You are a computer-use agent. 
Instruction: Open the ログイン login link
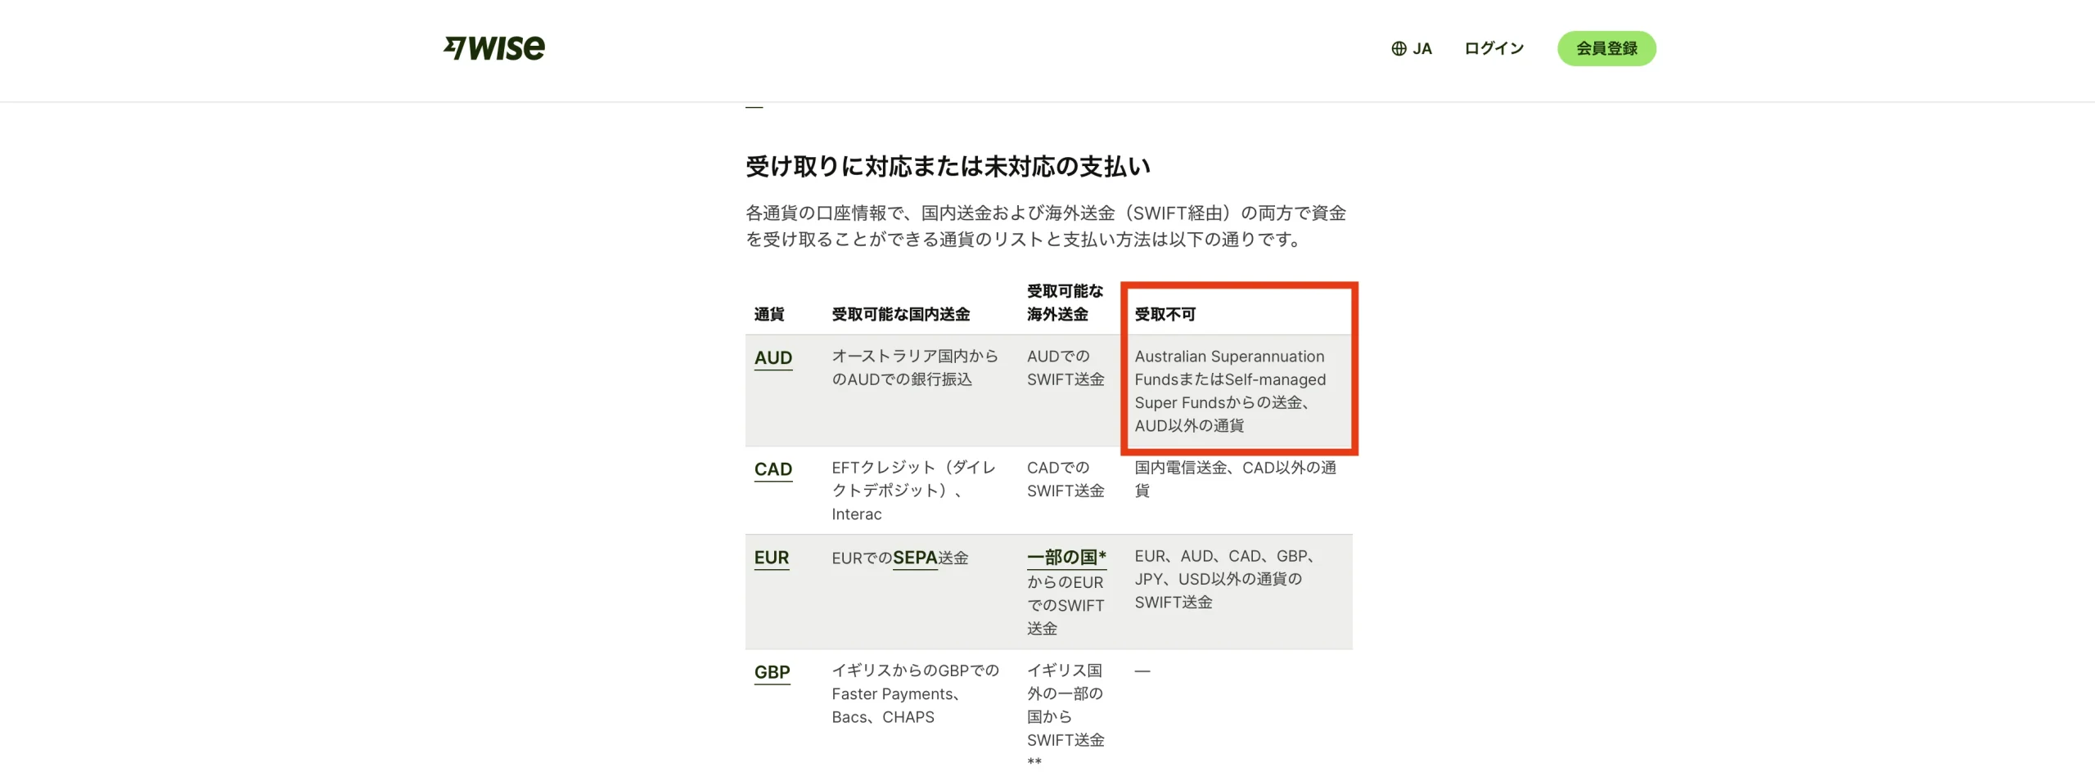[x=1494, y=49]
